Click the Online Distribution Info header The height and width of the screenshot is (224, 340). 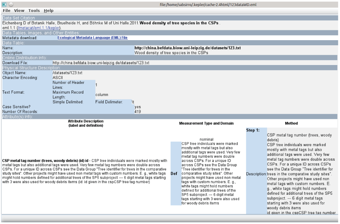[x=170, y=58]
